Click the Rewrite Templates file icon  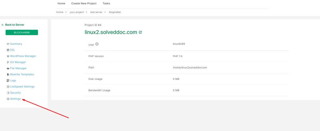(x=8, y=74)
